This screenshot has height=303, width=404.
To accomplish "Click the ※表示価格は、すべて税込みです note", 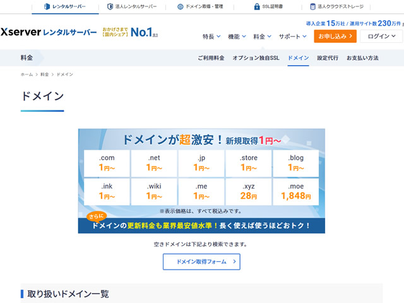I will point(201,211).
